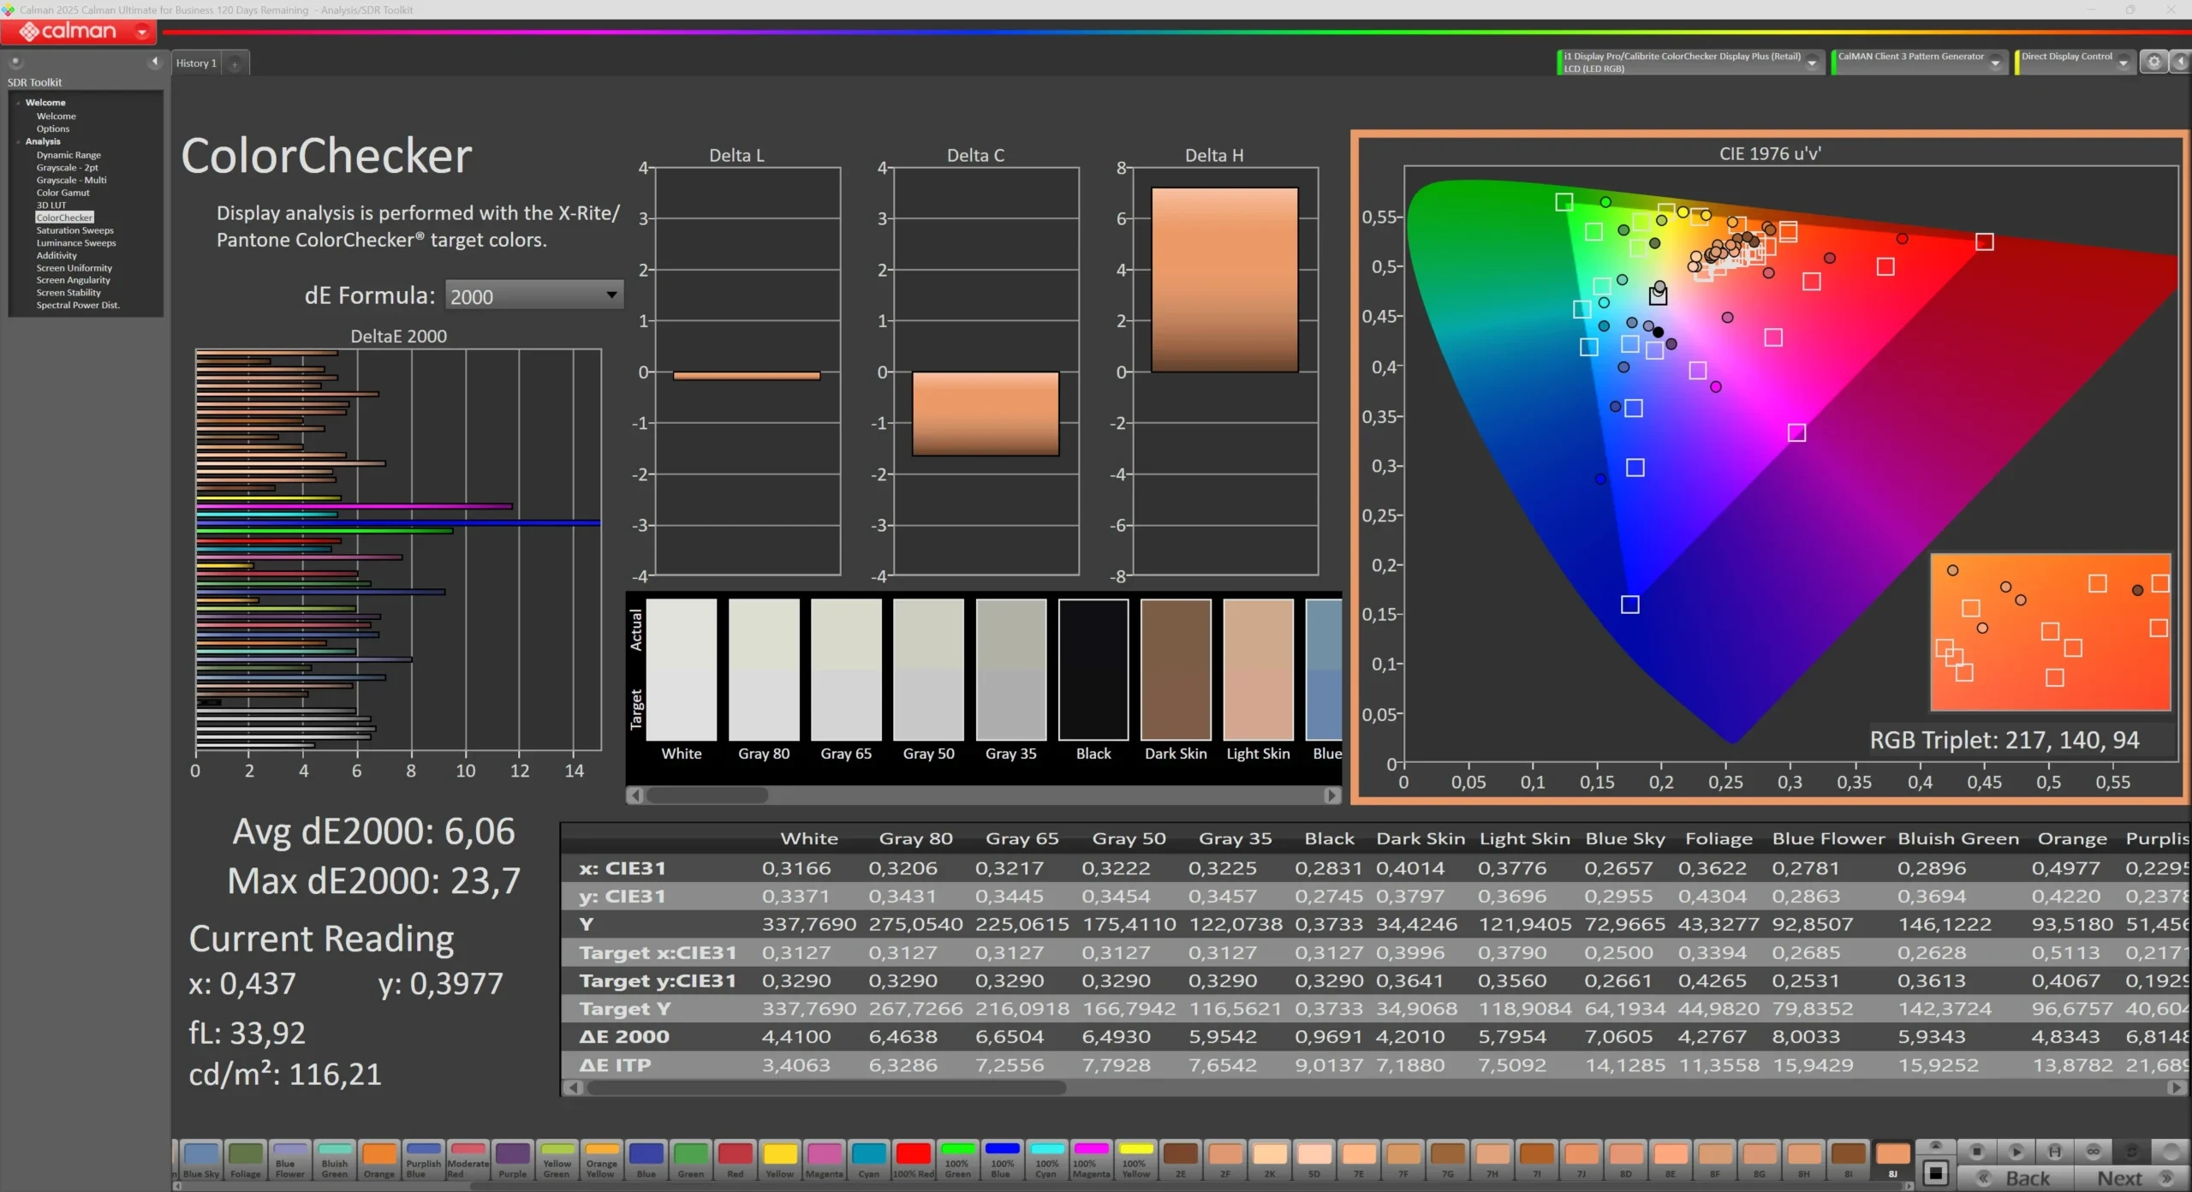Select the Orange color swatch
The width and height of the screenshot is (2192, 1192).
(379, 1158)
